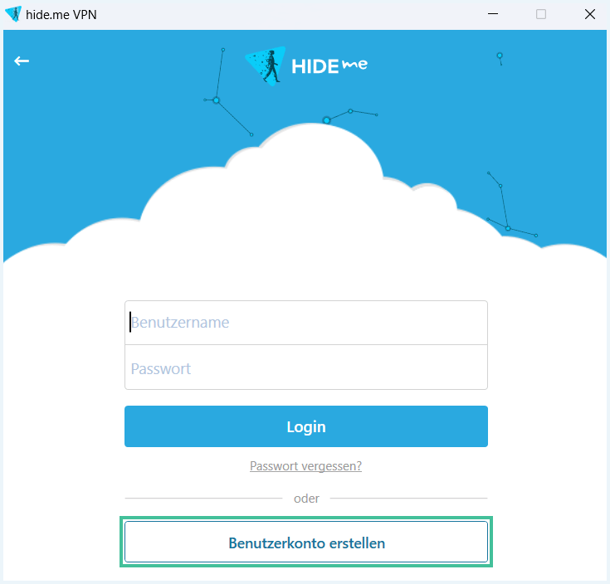Click Benutzerkonto erstellen button
Screen dimensions: 610x584
(x=306, y=542)
